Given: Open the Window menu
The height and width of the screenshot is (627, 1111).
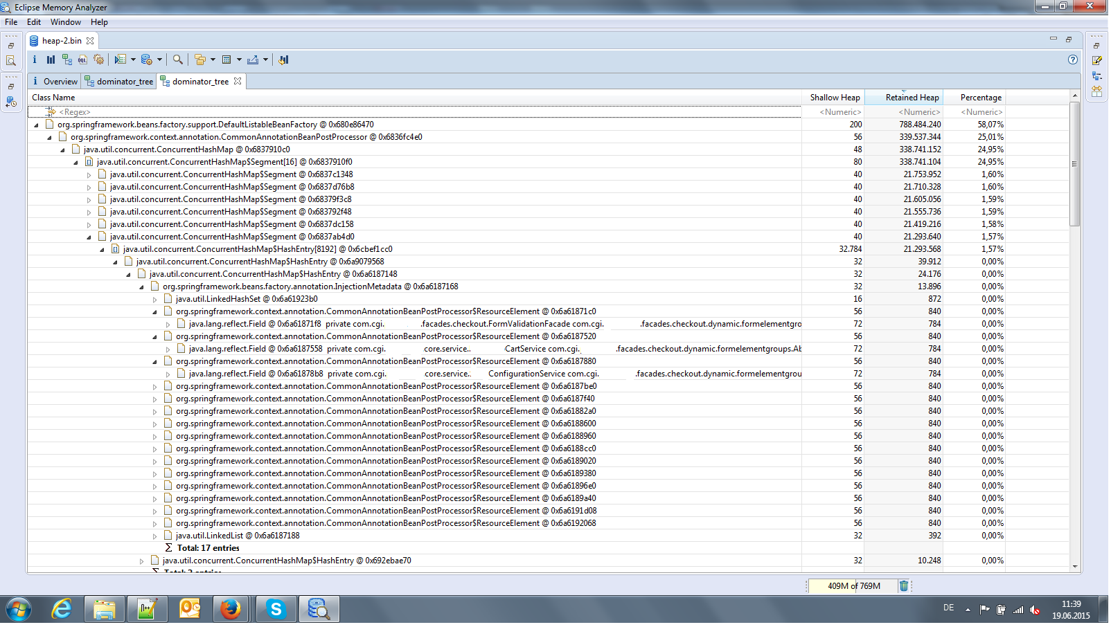Looking at the screenshot, I should 66,22.
